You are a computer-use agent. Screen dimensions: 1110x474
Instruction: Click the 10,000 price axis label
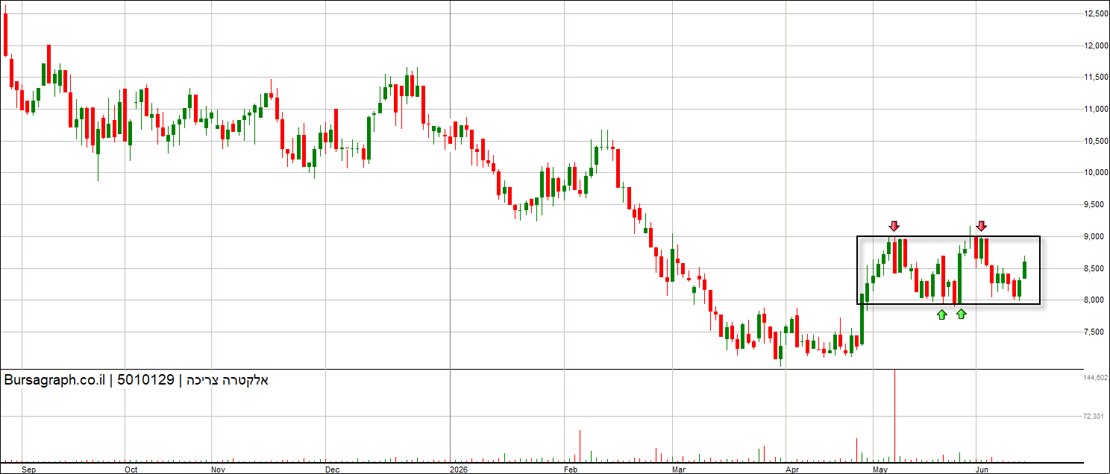1097,173
